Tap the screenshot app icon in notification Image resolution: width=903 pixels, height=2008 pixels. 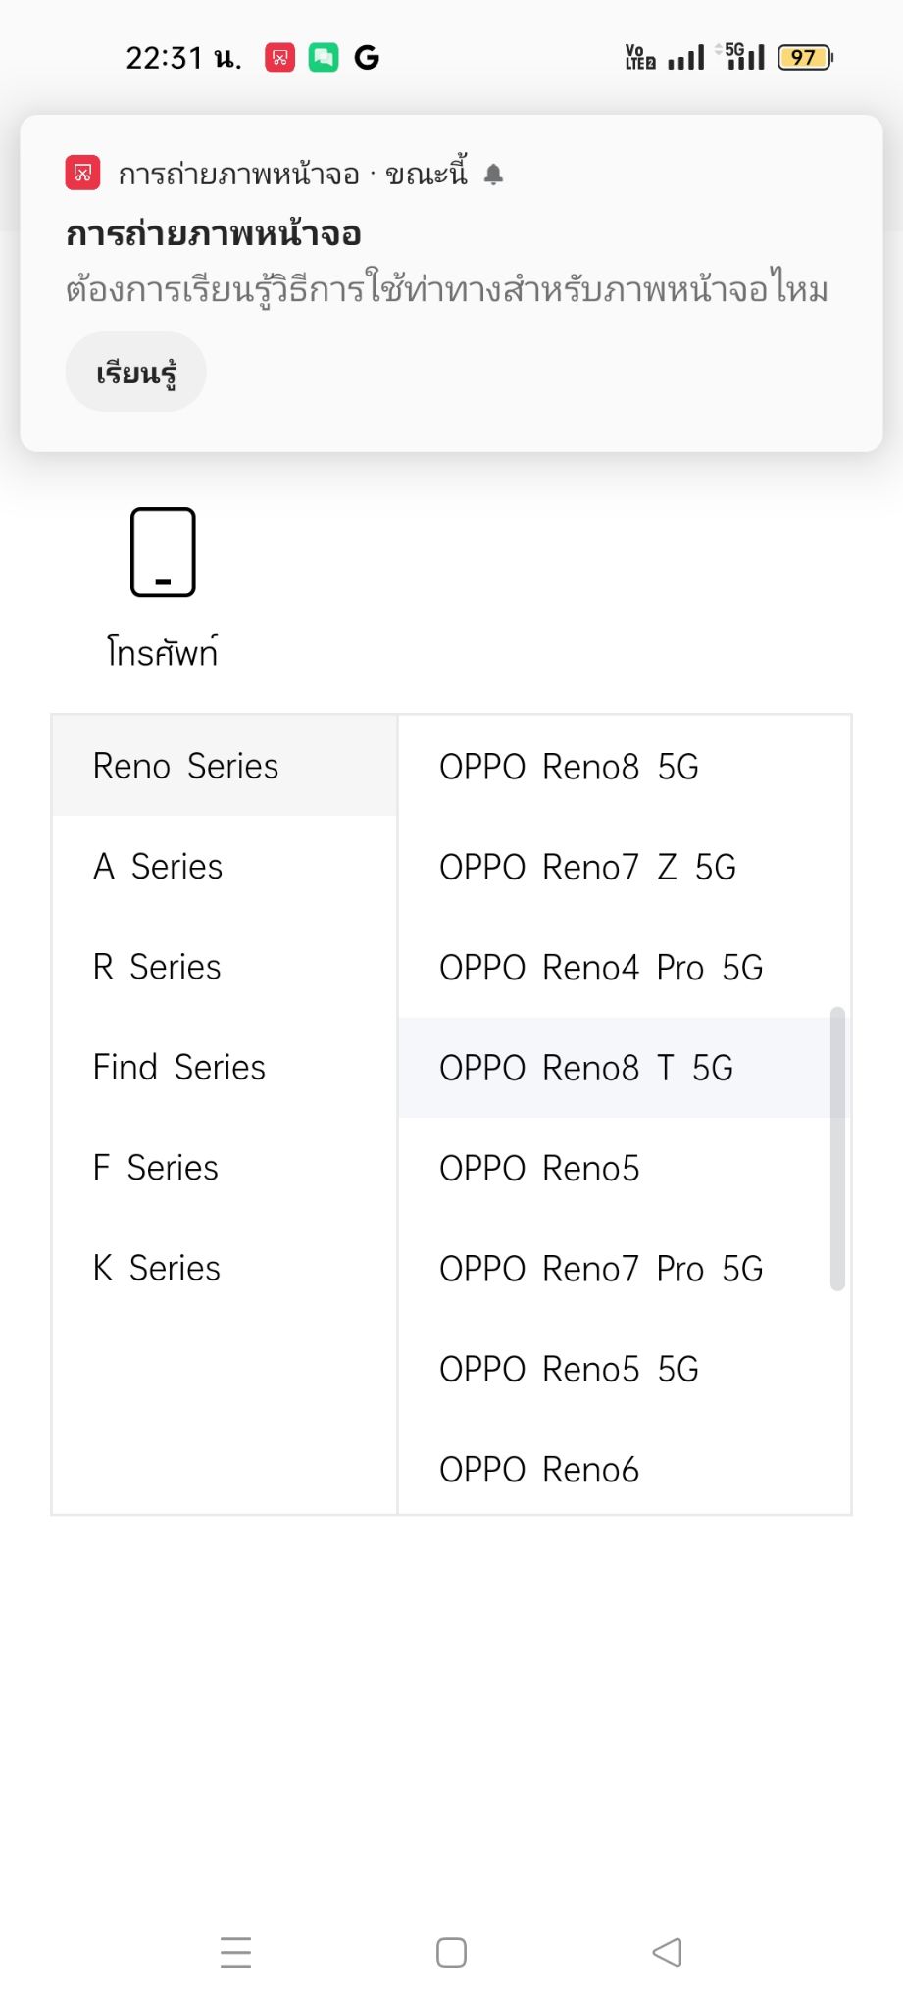pyautogui.click(x=83, y=174)
